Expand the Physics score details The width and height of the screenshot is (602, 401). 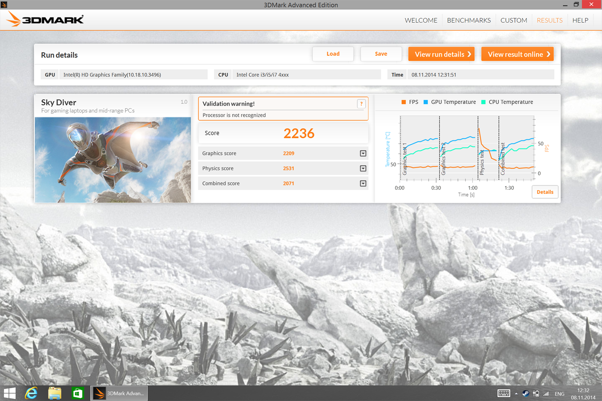pos(363,168)
